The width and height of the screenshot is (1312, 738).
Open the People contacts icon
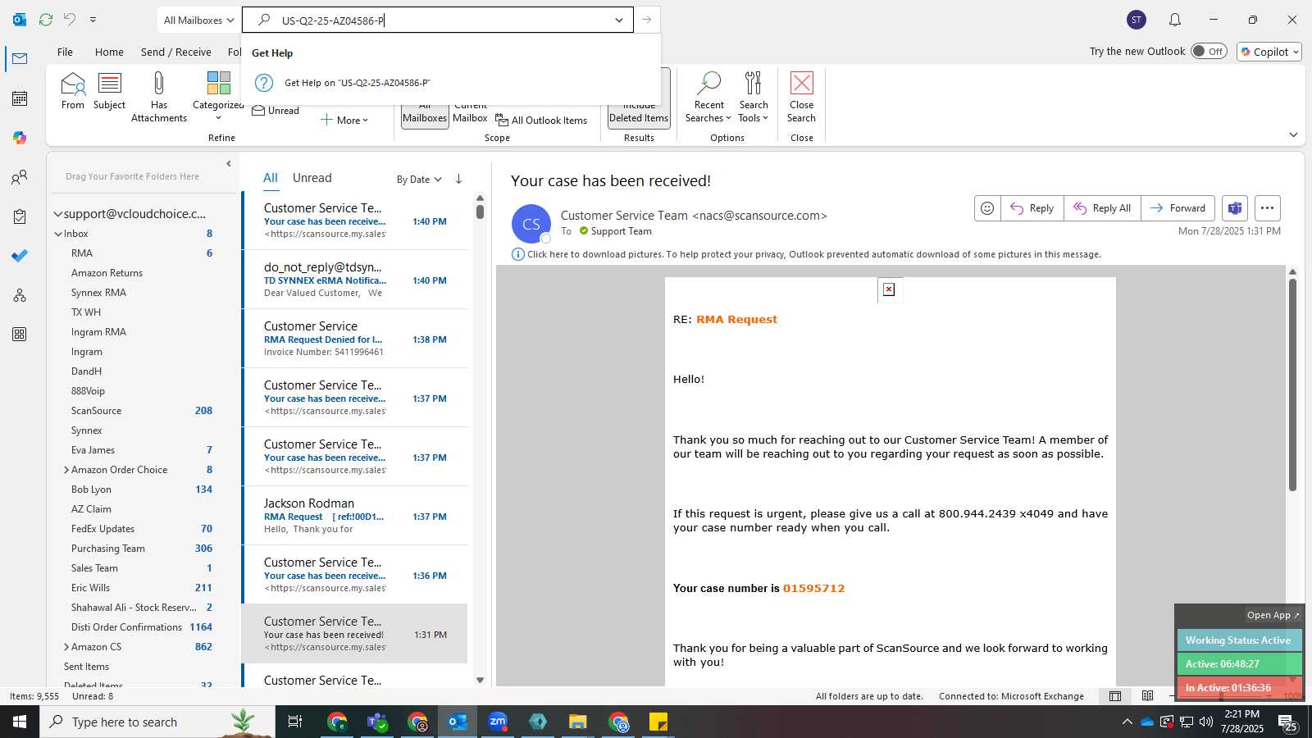pos(20,177)
